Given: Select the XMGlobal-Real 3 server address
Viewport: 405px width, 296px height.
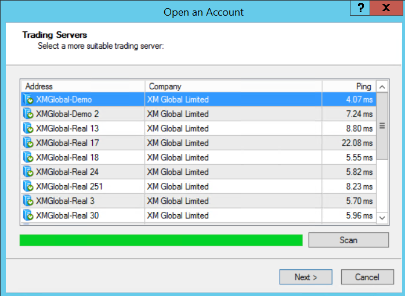Looking at the screenshot, I should pos(65,201).
